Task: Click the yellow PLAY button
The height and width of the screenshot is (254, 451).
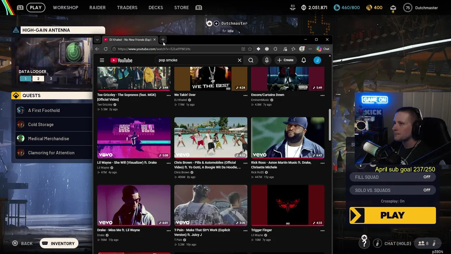Action: click(393, 216)
